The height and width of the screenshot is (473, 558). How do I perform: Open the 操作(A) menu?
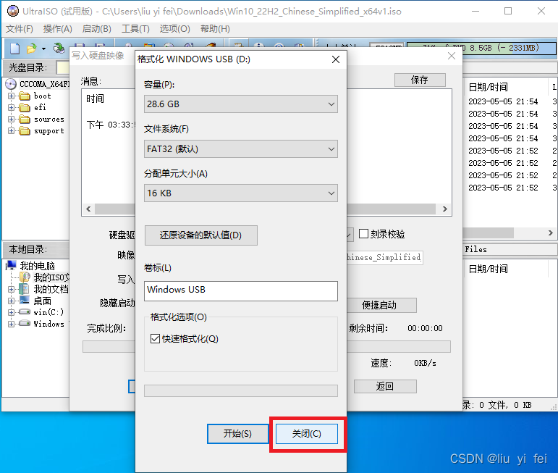point(58,29)
